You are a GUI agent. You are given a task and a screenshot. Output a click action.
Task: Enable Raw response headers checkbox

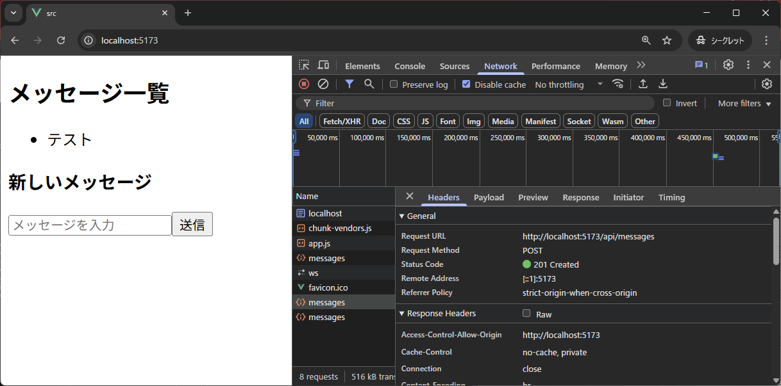click(x=526, y=313)
